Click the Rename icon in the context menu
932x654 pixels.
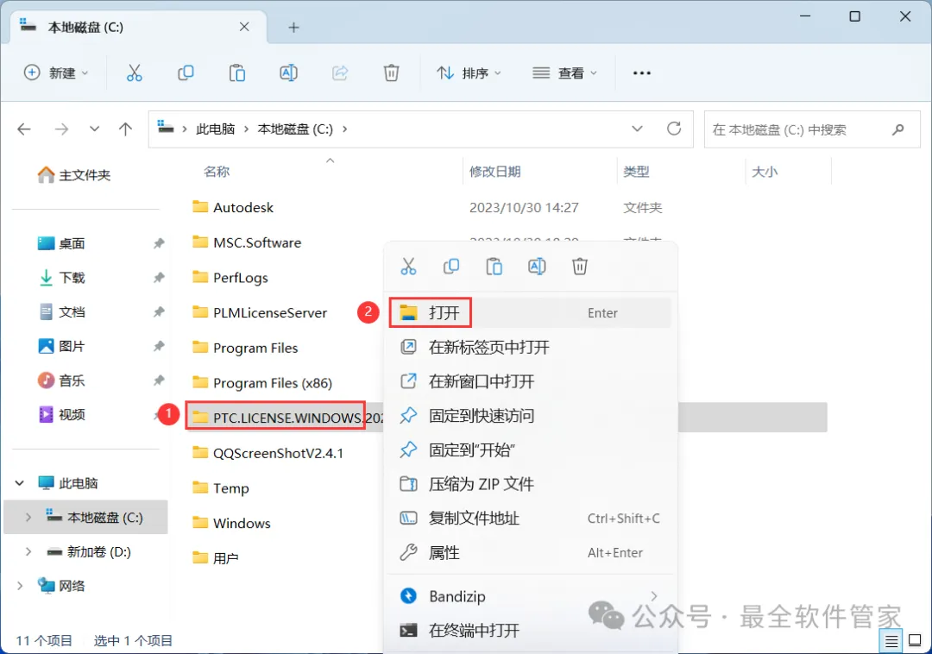click(x=537, y=266)
